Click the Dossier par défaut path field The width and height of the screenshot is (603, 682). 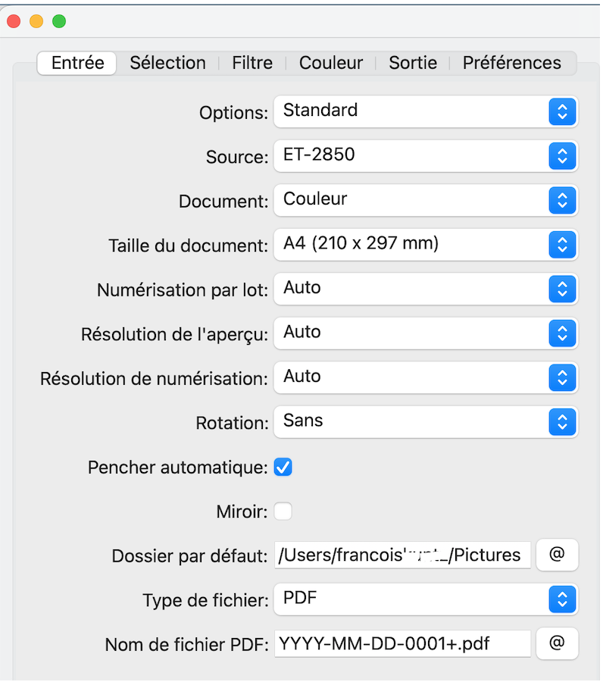tap(401, 555)
